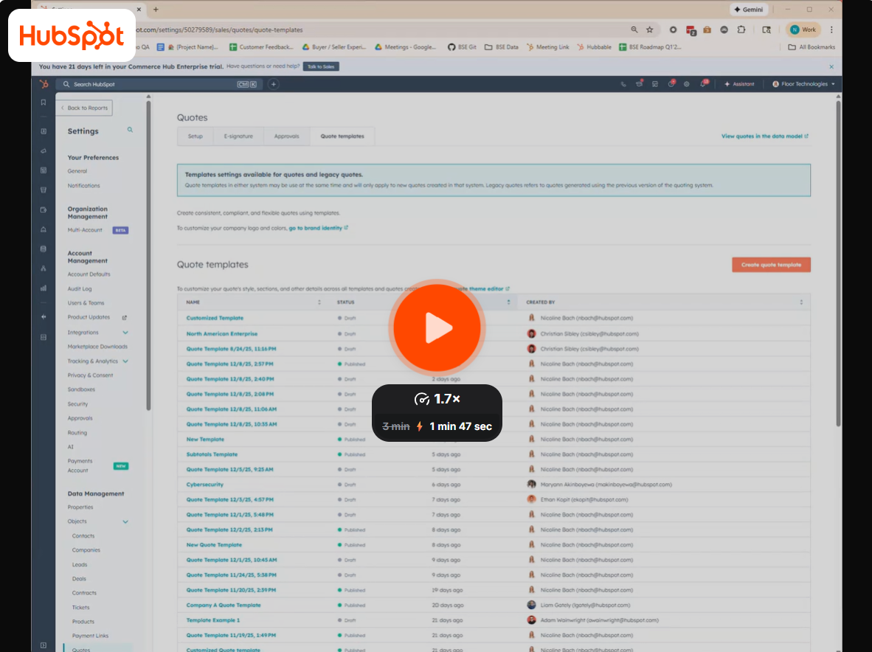This screenshot has width=872, height=652.
Task: Open the browser extensions puzzle icon
Action: coord(741,30)
